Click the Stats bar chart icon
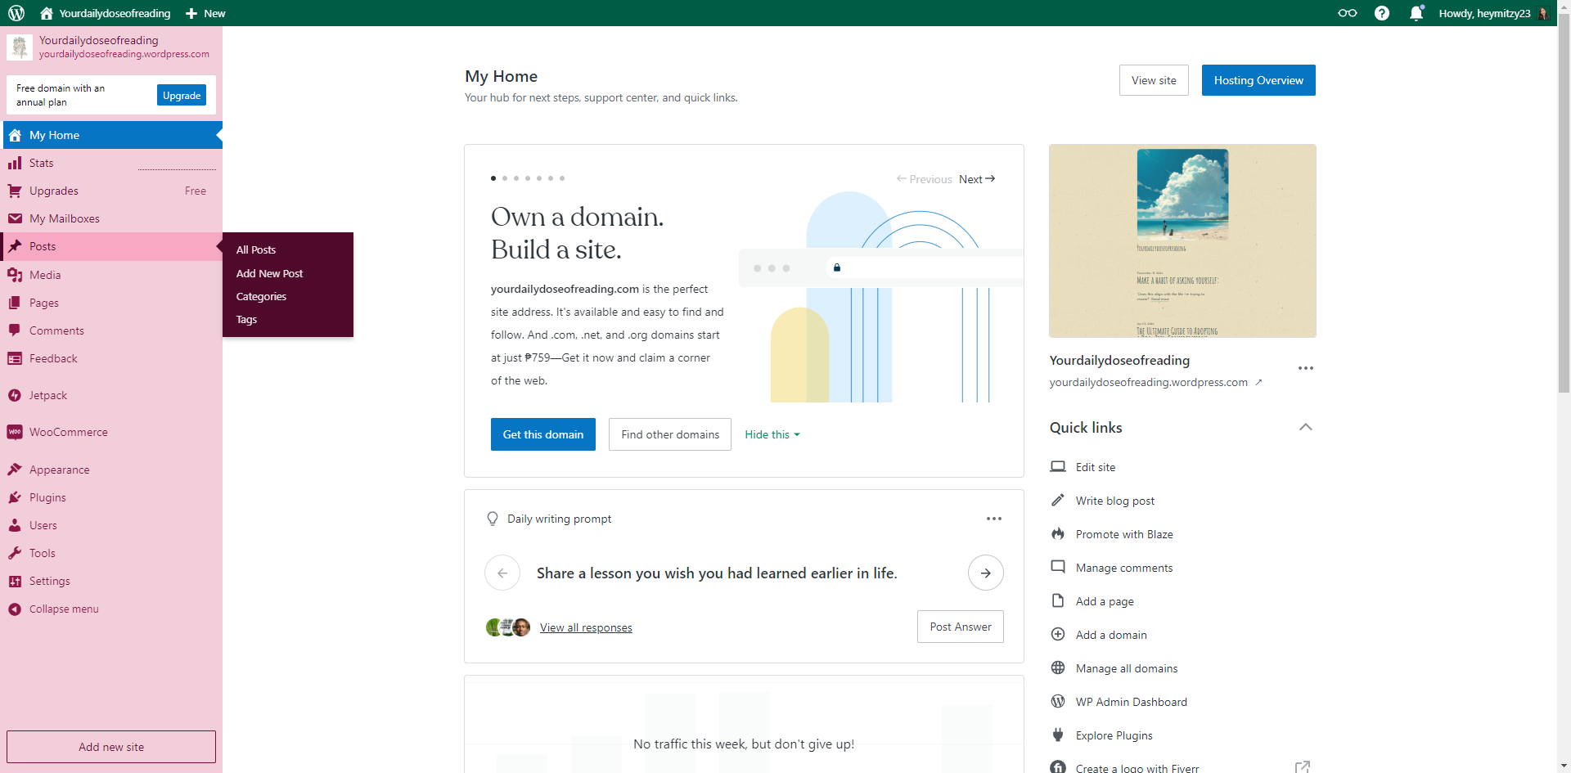Viewport: 1571px width, 773px height. tap(15, 163)
